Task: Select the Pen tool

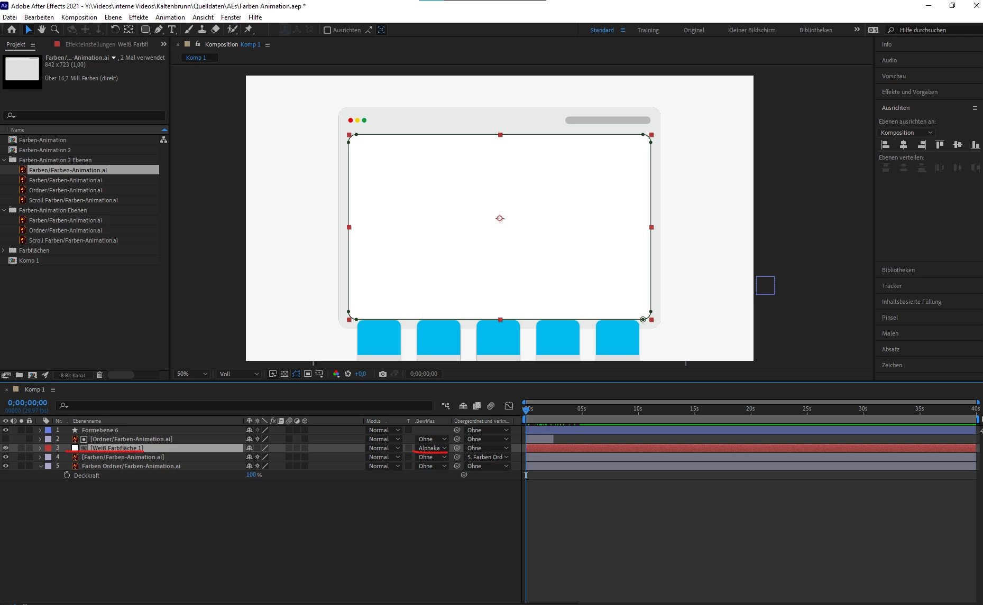Action: [159, 30]
